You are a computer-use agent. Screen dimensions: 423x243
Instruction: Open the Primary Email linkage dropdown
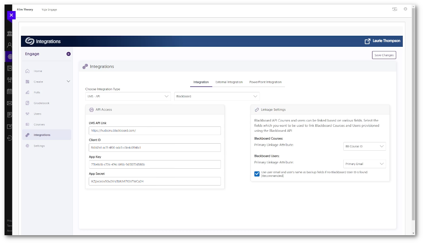pyautogui.click(x=364, y=164)
